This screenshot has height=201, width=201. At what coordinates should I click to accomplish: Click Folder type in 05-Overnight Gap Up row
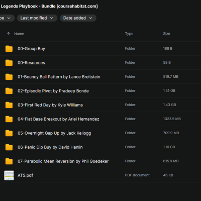tap(130, 133)
